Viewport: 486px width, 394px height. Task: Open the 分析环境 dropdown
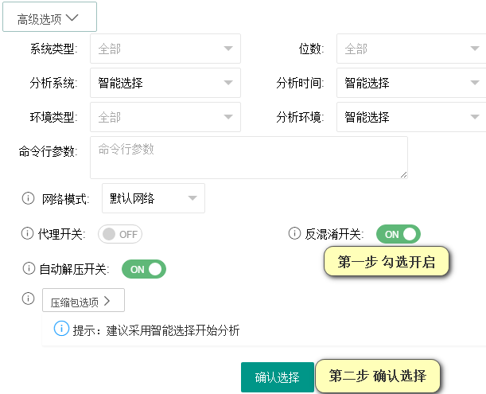click(x=411, y=117)
